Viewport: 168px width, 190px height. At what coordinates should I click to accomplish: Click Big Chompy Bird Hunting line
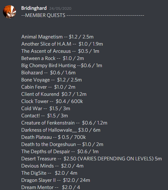(x=62, y=66)
